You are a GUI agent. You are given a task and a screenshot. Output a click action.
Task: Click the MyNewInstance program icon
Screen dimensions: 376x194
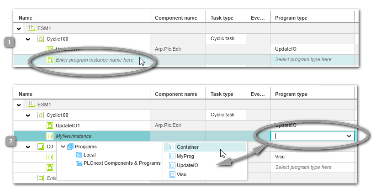click(50, 136)
